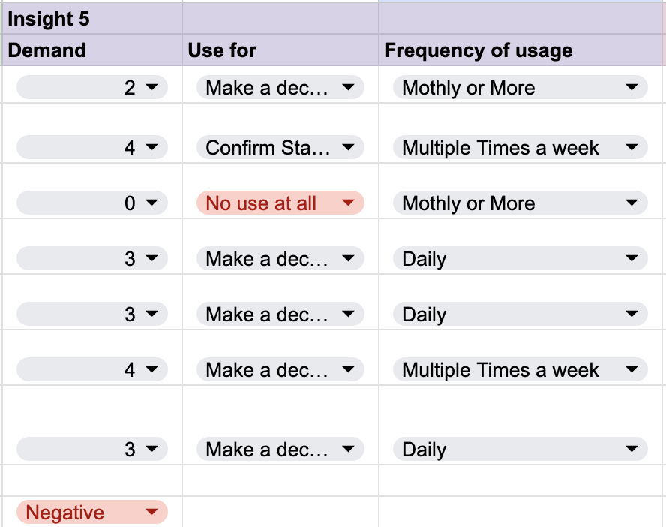Click the arrow on the first Daily chip
Image resolution: width=666 pixels, height=527 pixels.
[x=631, y=258]
